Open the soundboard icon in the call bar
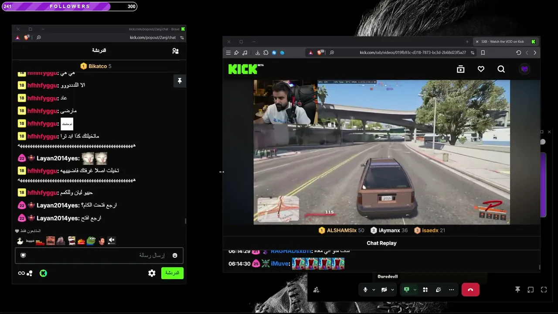 coord(438,290)
